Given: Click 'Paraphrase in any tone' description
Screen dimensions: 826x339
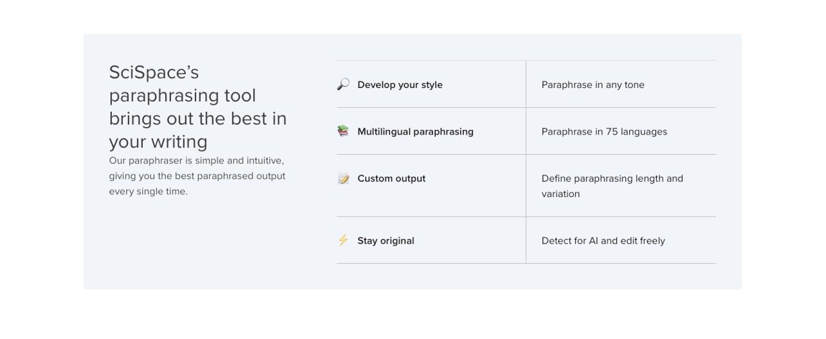Looking at the screenshot, I should 593,85.
